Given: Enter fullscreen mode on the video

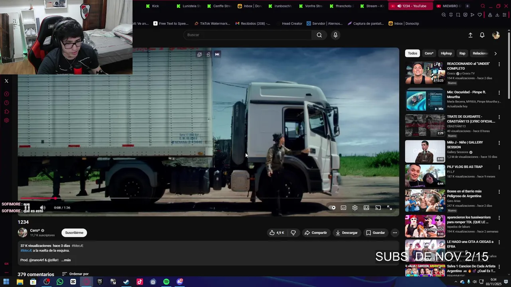Looking at the screenshot, I should click(390, 208).
